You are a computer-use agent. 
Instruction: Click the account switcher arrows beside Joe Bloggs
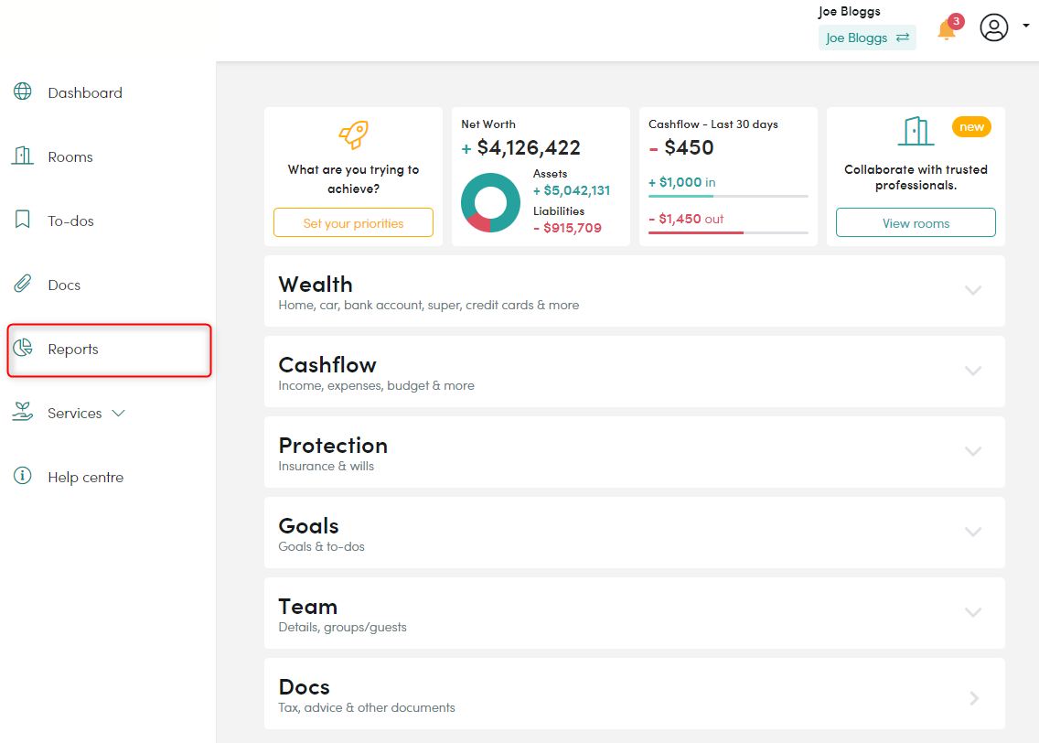point(904,38)
